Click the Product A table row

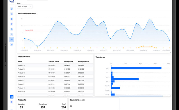pyautogui.click(x=55, y=65)
